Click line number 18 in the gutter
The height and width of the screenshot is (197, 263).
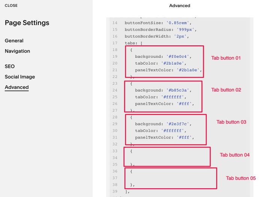pyautogui.click(x=115, y=50)
